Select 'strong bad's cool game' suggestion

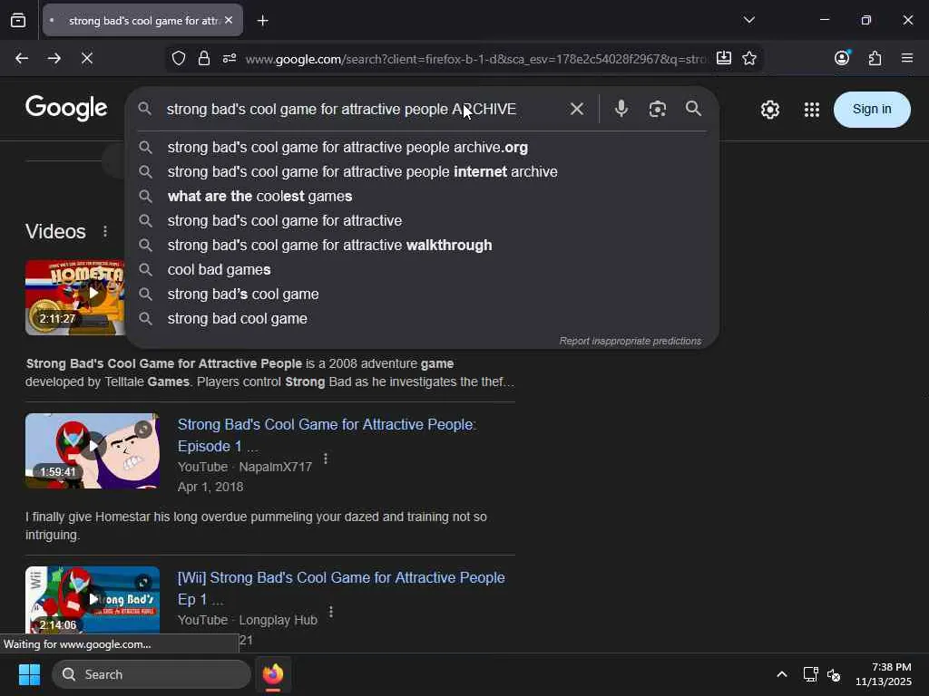[422, 295]
